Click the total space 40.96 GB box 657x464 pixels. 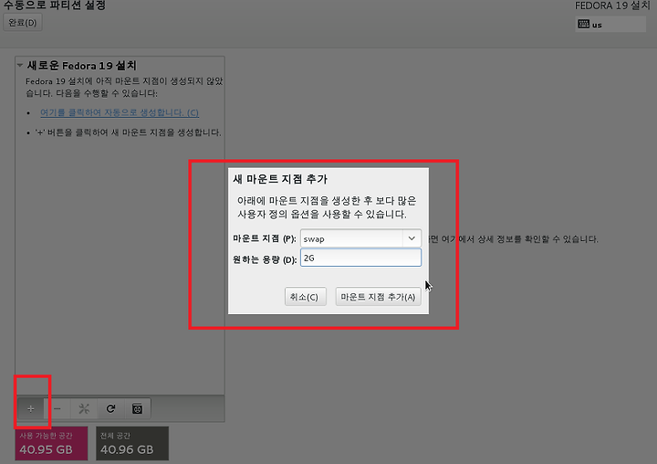point(132,443)
